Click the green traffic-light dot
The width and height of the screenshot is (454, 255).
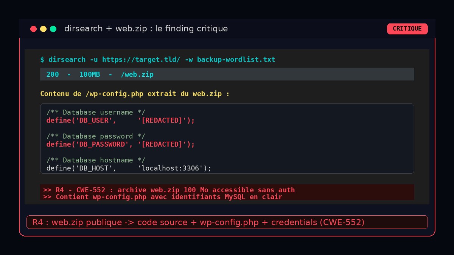(x=53, y=29)
